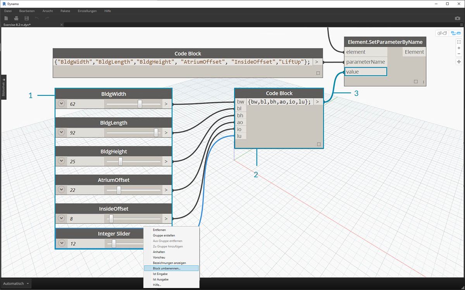The image size is (465, 290).
Task: Click the AtriumOffset node output port
Action: tap(166, 189)
